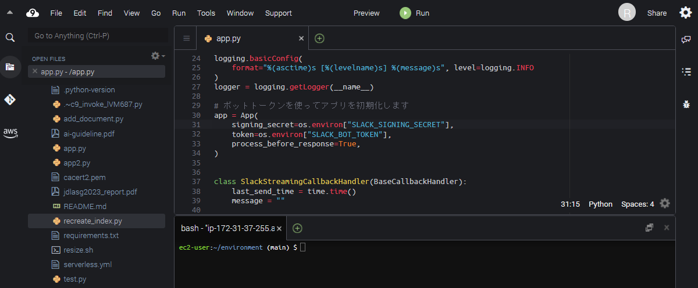The height and width of the screenshot is (288, 698).
Task: Collapse the menu bar with the up arrow
Action: tap(10, 13)
